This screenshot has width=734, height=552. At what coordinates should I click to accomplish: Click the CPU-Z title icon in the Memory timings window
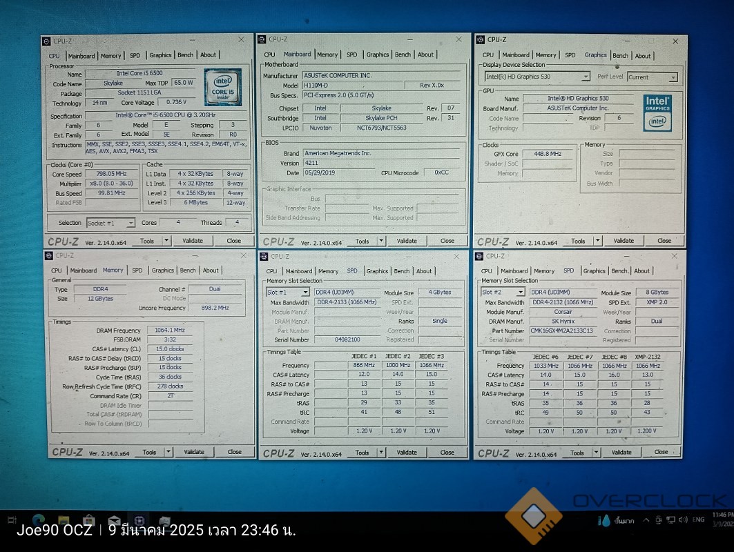pyautogui.click(x=49, y=255)
